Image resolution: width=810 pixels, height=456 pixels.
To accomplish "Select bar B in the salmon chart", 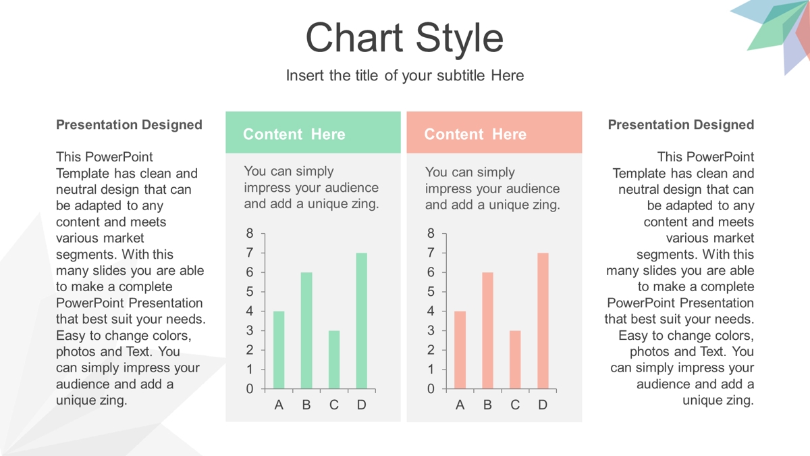I will 487,331.
